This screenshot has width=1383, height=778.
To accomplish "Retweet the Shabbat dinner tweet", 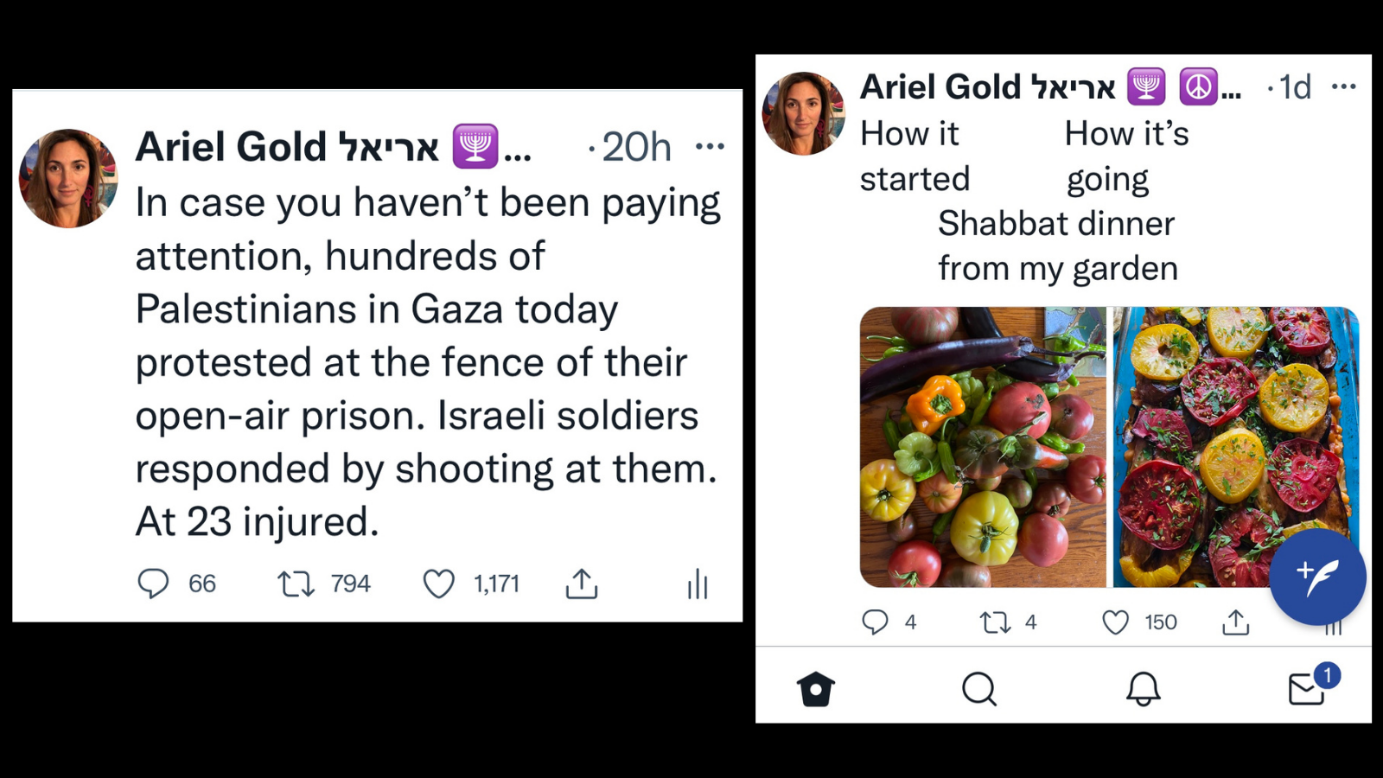I will coord(995,622).
